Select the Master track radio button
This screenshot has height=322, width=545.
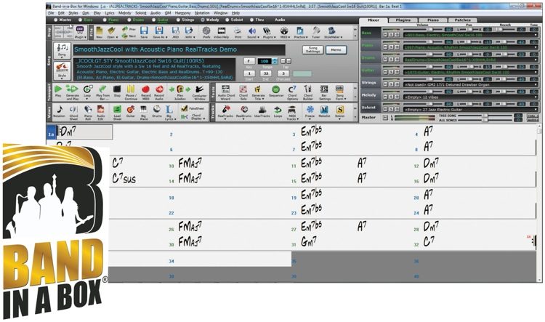56,20
